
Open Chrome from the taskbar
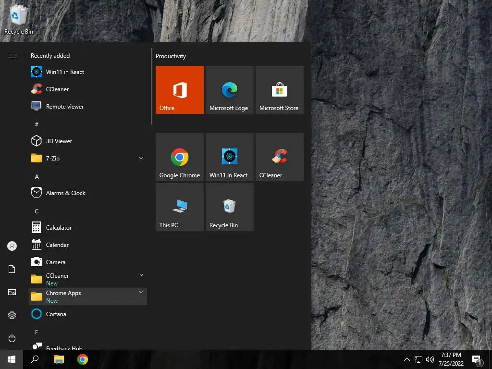pyautogui.click(x=83, y=359)
